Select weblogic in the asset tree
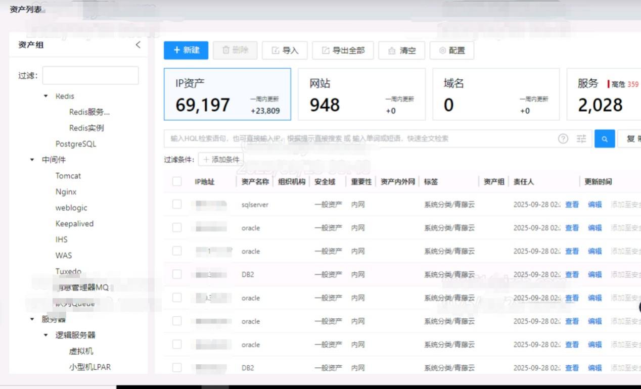The height and width of the screenshot is (389, 641). [x=71, y=208]
